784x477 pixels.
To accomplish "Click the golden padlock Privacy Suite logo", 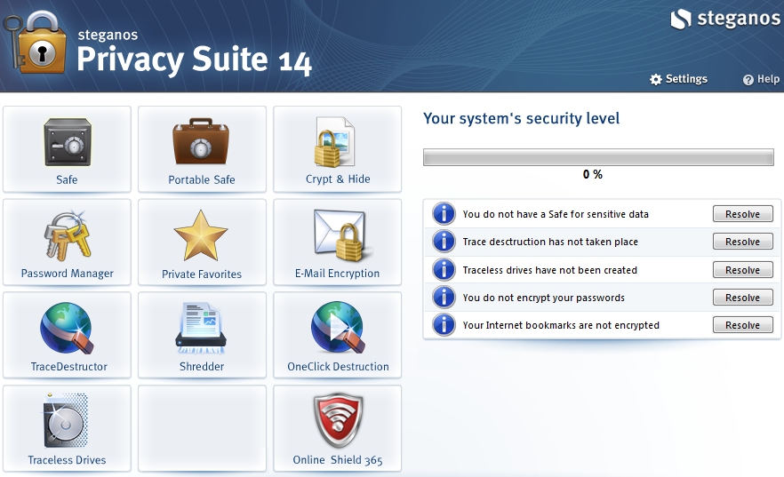I will (x=35, y=44).
